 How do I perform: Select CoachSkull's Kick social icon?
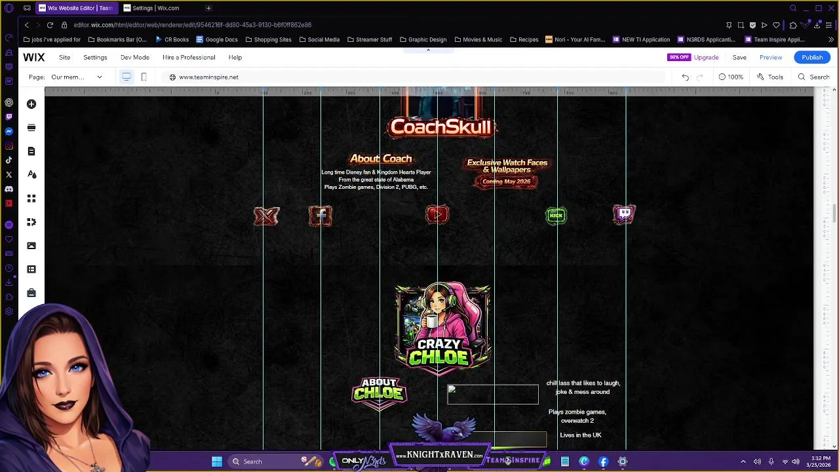pyautogui.click(x=556, y=216)
